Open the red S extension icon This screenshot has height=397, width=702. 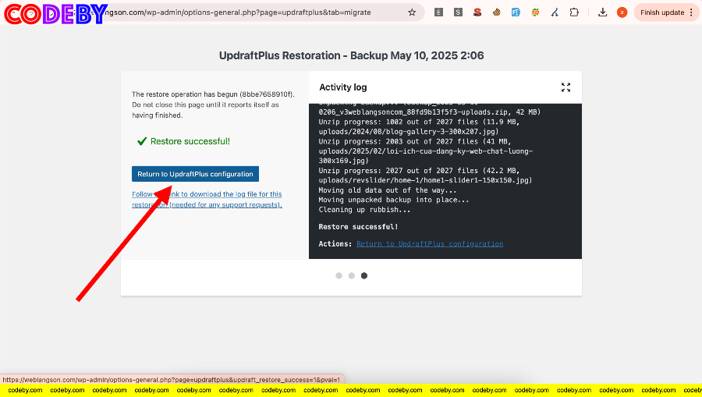tap(477, 12)
